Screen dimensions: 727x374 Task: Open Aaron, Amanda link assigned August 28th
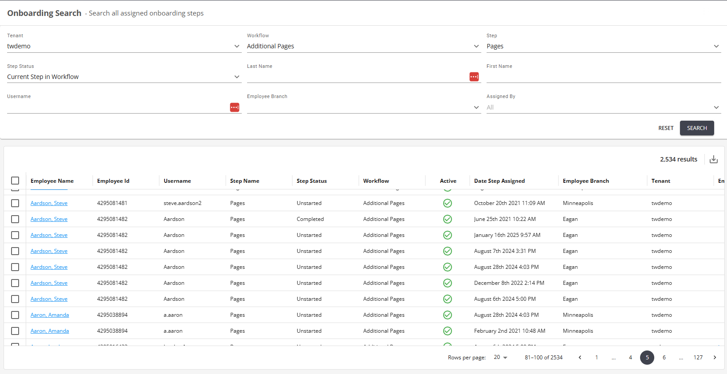point(50,315)
